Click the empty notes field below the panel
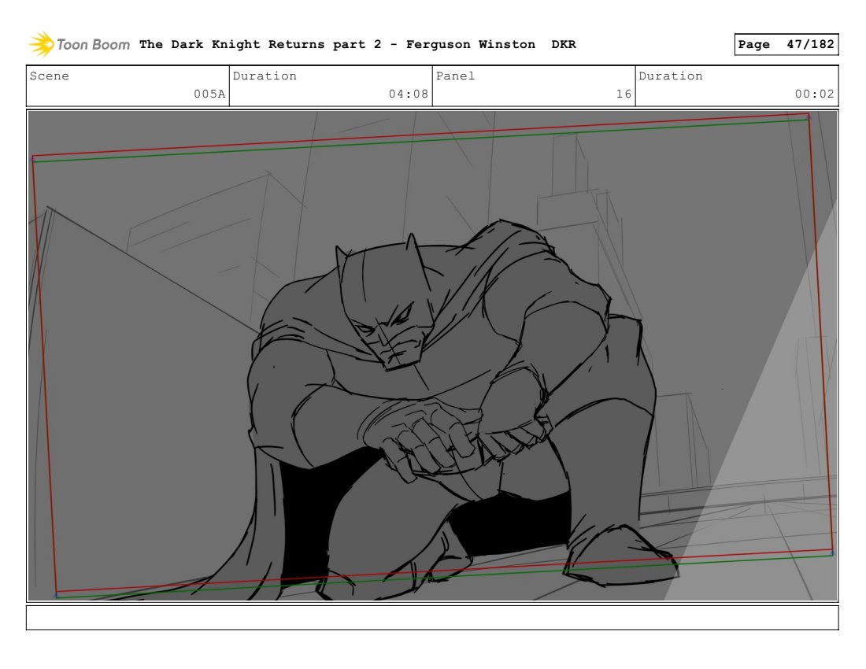 click(432, 618)
